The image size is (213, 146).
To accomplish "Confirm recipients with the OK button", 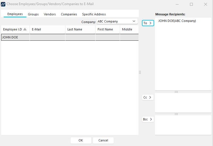I will click(x=81, y=140).
